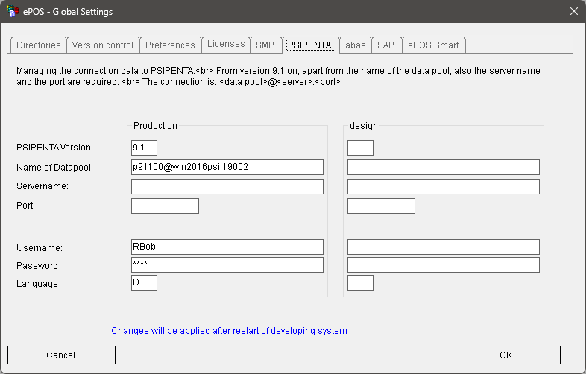This screenshot has height=374, width=586.
Task: Click the Production Servername input
Action: click(227, 186)
